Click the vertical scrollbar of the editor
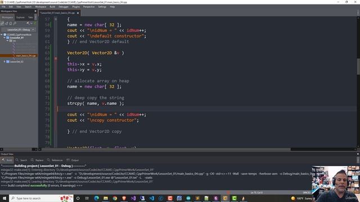Viewport: 360px width, 202px height. point(358,66)
